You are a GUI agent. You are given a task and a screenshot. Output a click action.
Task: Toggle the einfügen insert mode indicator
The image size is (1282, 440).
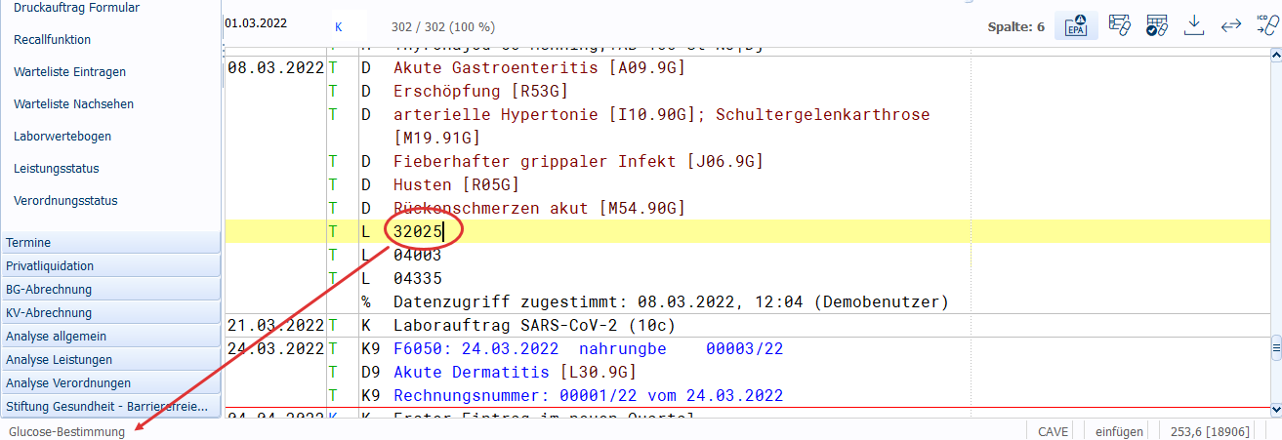1118,431
